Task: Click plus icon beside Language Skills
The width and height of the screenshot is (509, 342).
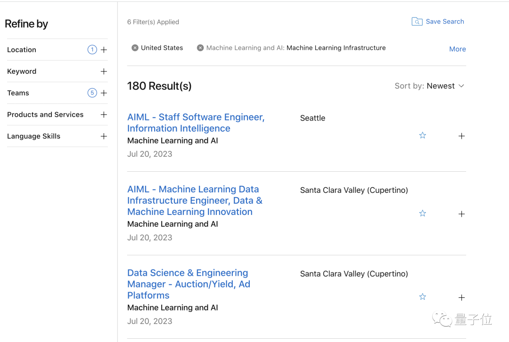Action: [104, 136]
